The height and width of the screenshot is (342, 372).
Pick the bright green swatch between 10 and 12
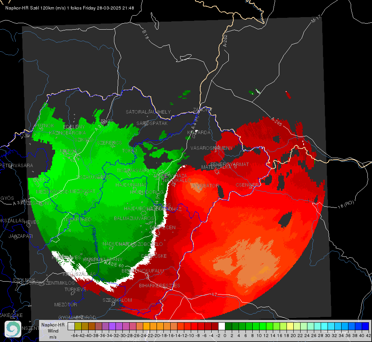click(x=263, y=326)
